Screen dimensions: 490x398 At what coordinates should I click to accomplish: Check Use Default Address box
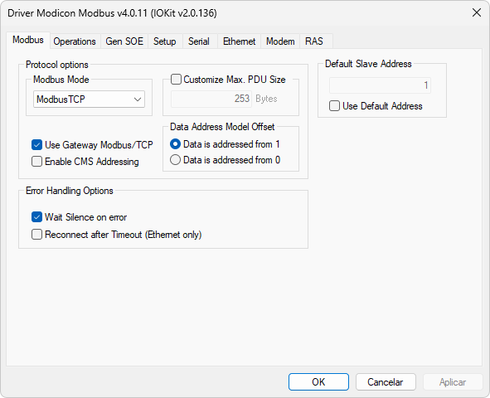click(334, 106)
